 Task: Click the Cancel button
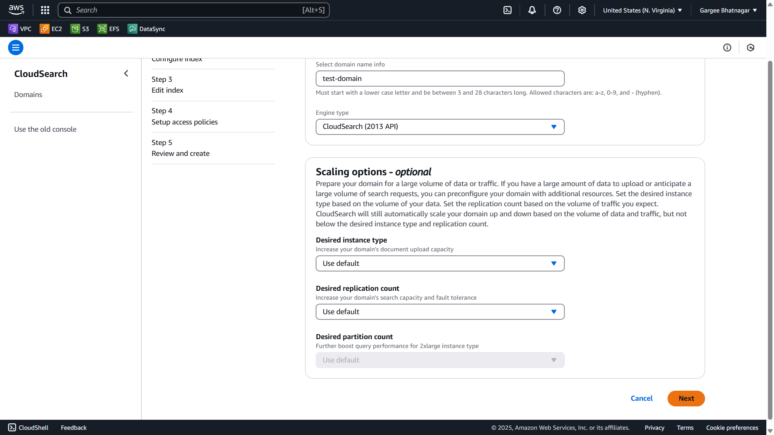point(641,398)
